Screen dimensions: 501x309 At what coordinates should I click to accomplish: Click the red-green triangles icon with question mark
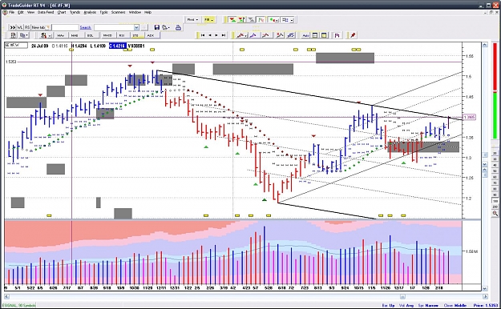pos(241,20)
